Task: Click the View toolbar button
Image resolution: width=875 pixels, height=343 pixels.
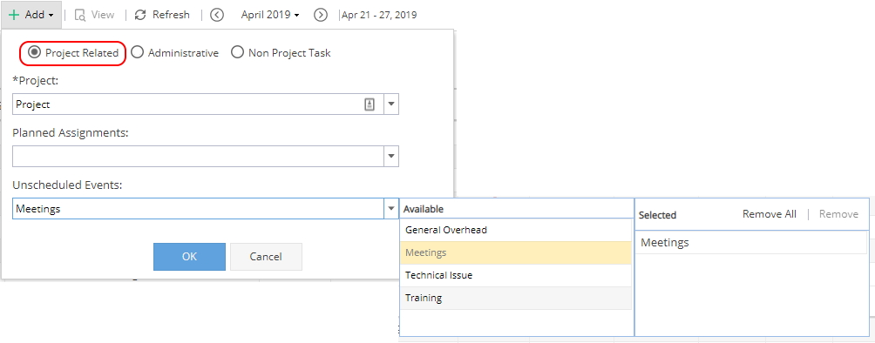Action: (94, 15)
